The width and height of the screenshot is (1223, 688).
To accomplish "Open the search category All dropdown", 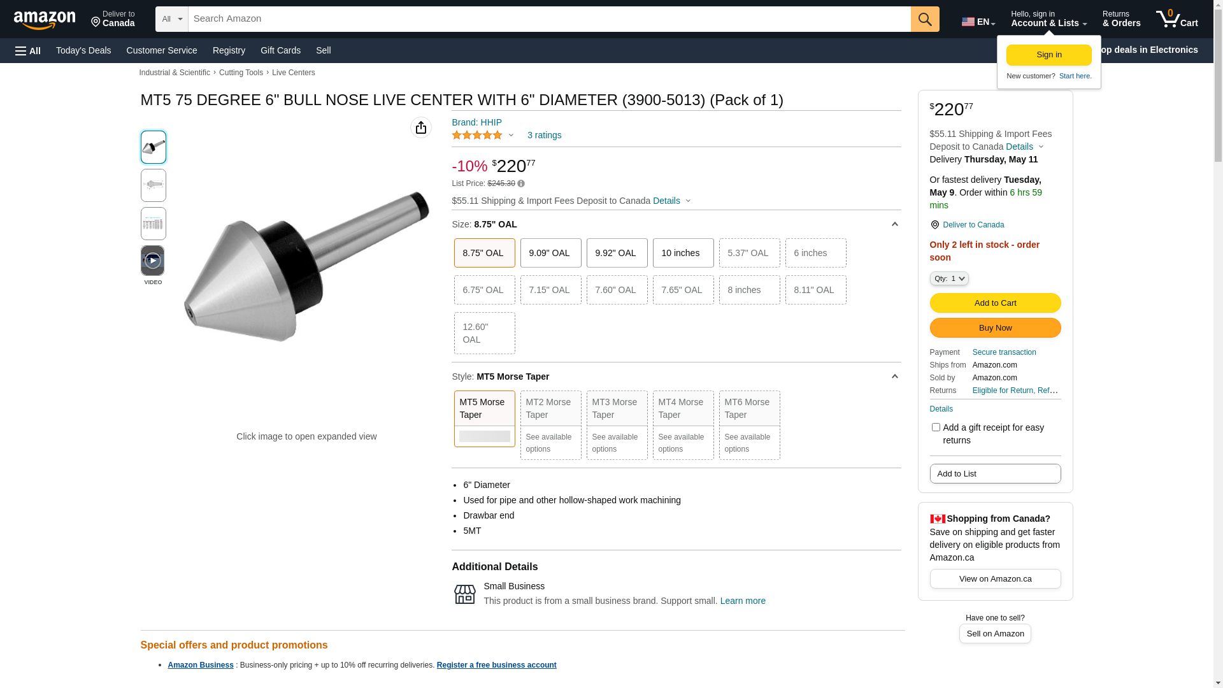I will click(x=172, y=19).
